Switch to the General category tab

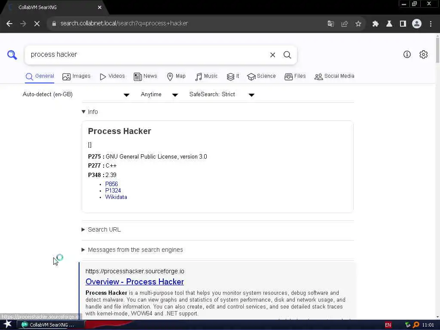point(40,76)
